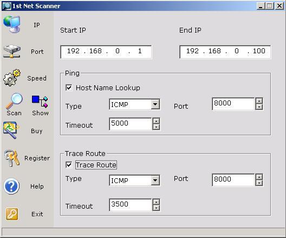Toggle the Trace Route checkbox
The width and height of the screenshot is (286, 238).
pyautogui.click(x=69, y=165)
